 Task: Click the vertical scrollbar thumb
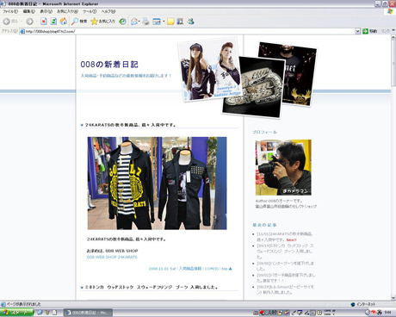[x=393, y=63]
